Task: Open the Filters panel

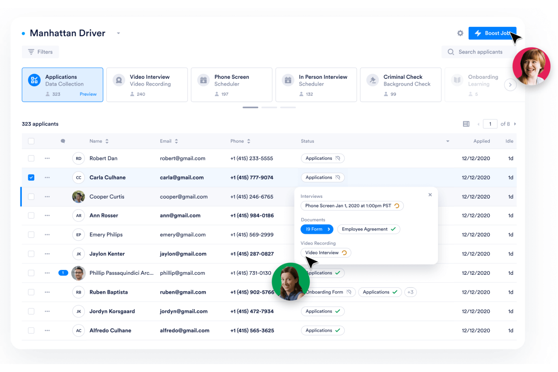Action: point(40,52)
